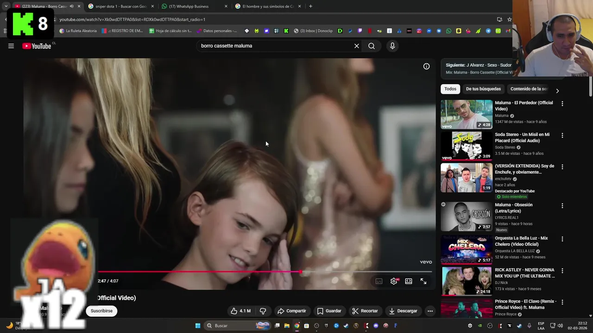Open options menu for Soda Stereo video
This screenshot has width=593, height=333.
click(562, 136)
